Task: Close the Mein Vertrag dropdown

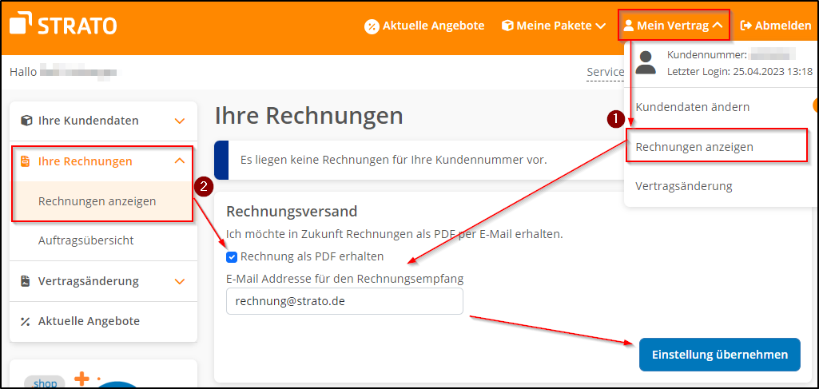Action: [674, 25]
